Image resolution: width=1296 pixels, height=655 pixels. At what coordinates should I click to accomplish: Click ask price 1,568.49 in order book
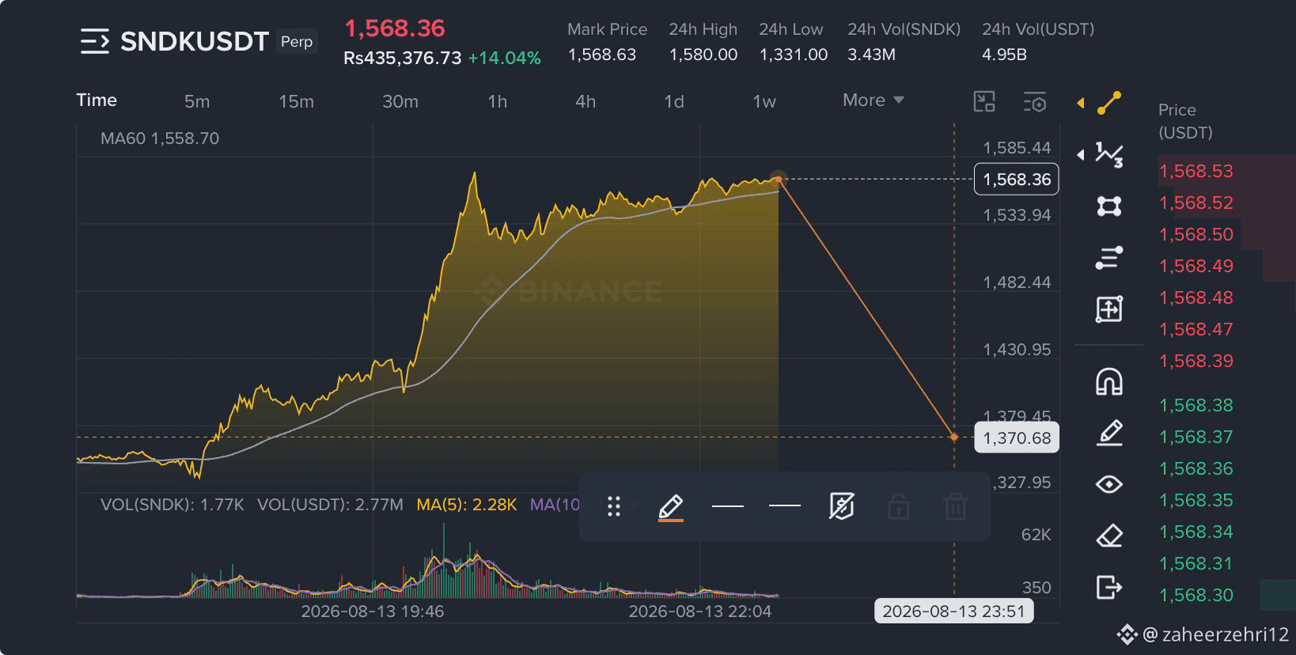(x=1196, y=266)
